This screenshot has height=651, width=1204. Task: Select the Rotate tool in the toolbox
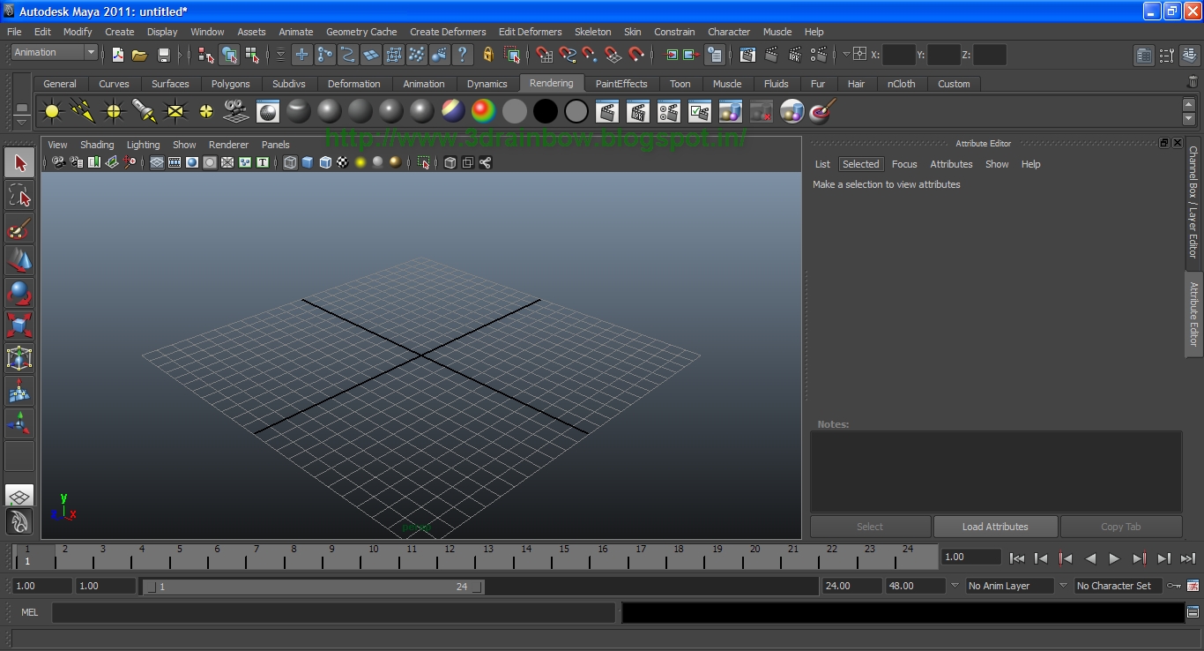click(19, 292)
